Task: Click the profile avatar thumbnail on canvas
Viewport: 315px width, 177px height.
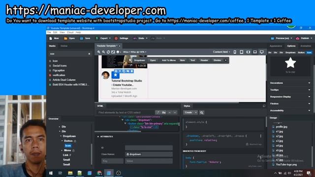Action: pyautogui.click(x=105, y=75)
